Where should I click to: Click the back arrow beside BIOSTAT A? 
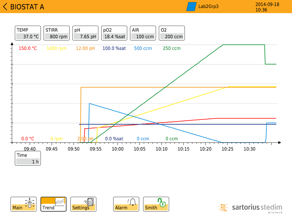coord(5,7)
